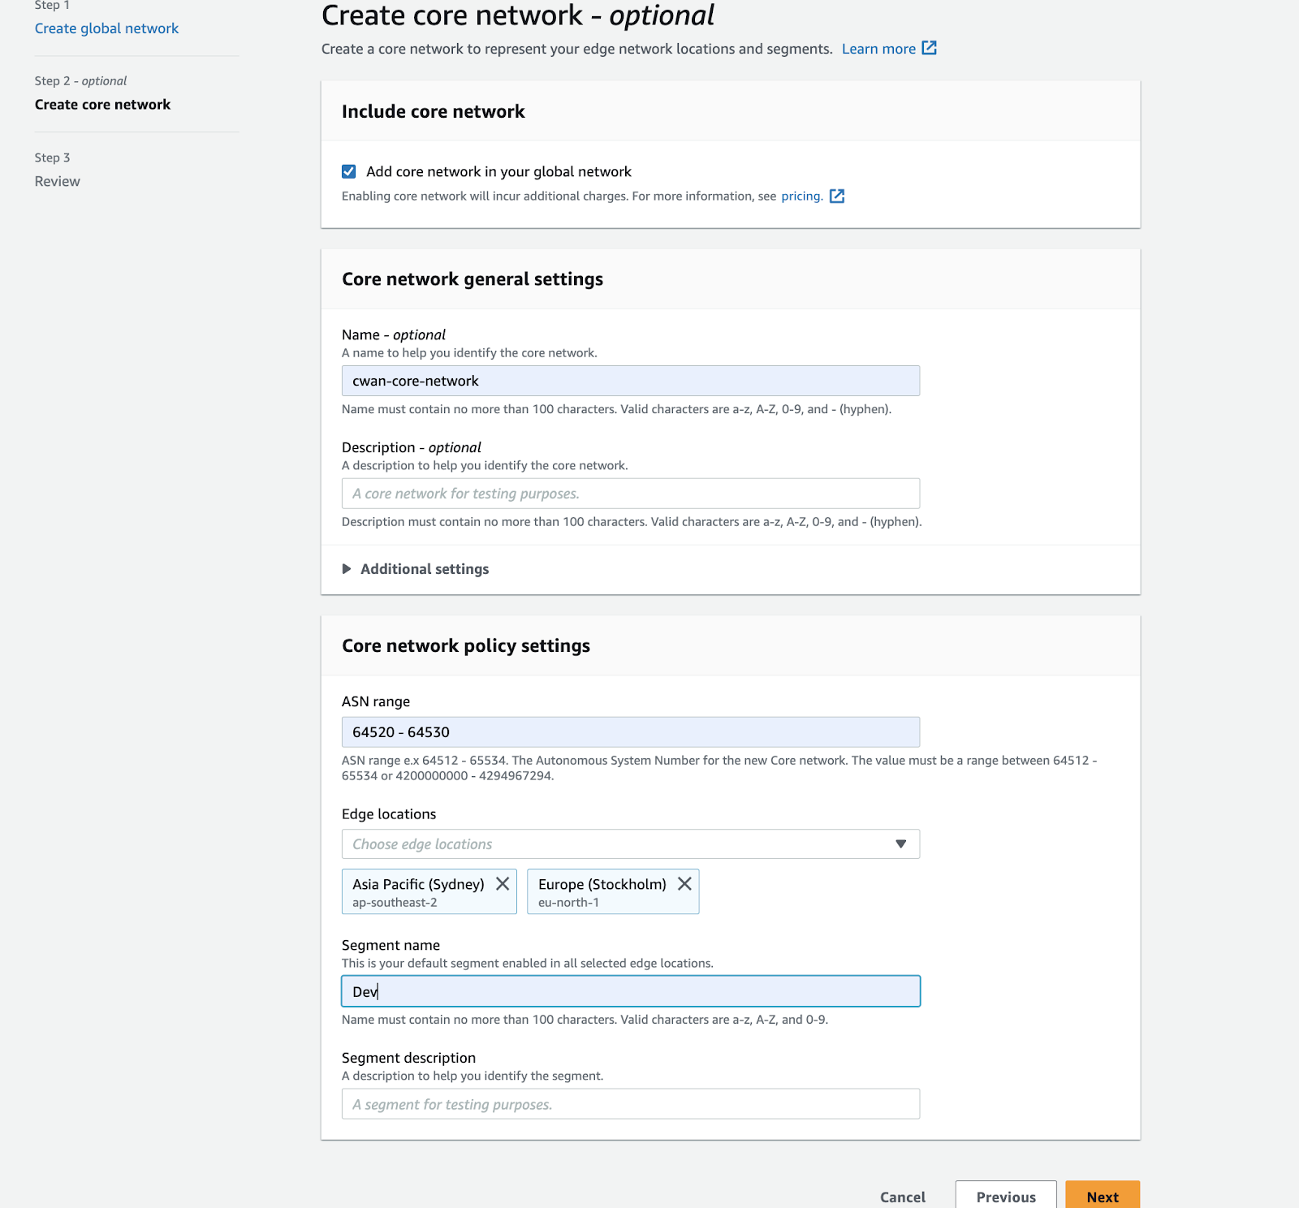Open the Learn more link
The image size is (1299, 1208).
(878, 49)
